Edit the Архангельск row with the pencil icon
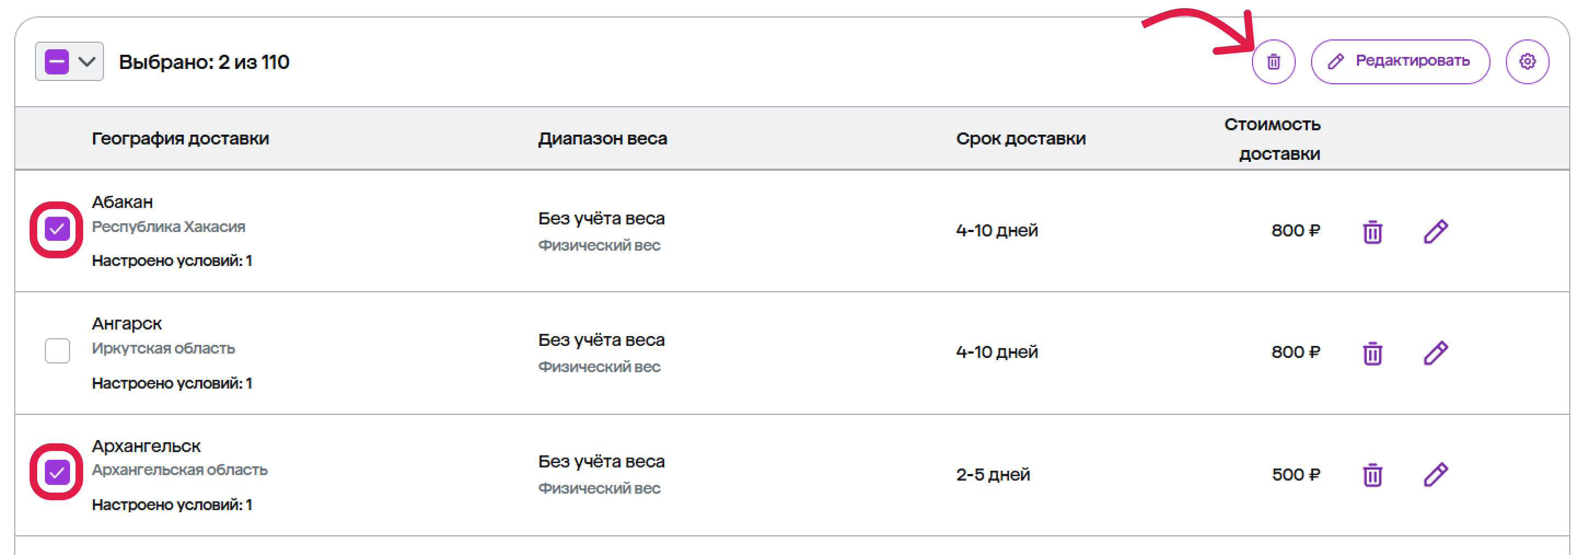Image resolution: width=1589 pixels, height=555 pixels. tap(1435, 475)
